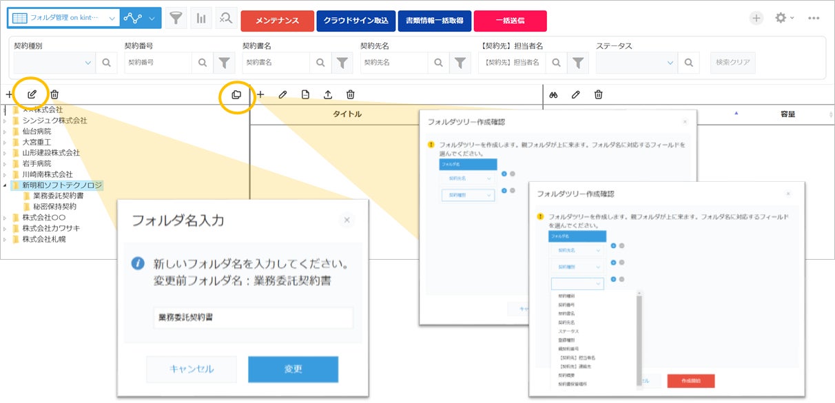Click filter funnel beside 担当者名 field

[579, 63]
